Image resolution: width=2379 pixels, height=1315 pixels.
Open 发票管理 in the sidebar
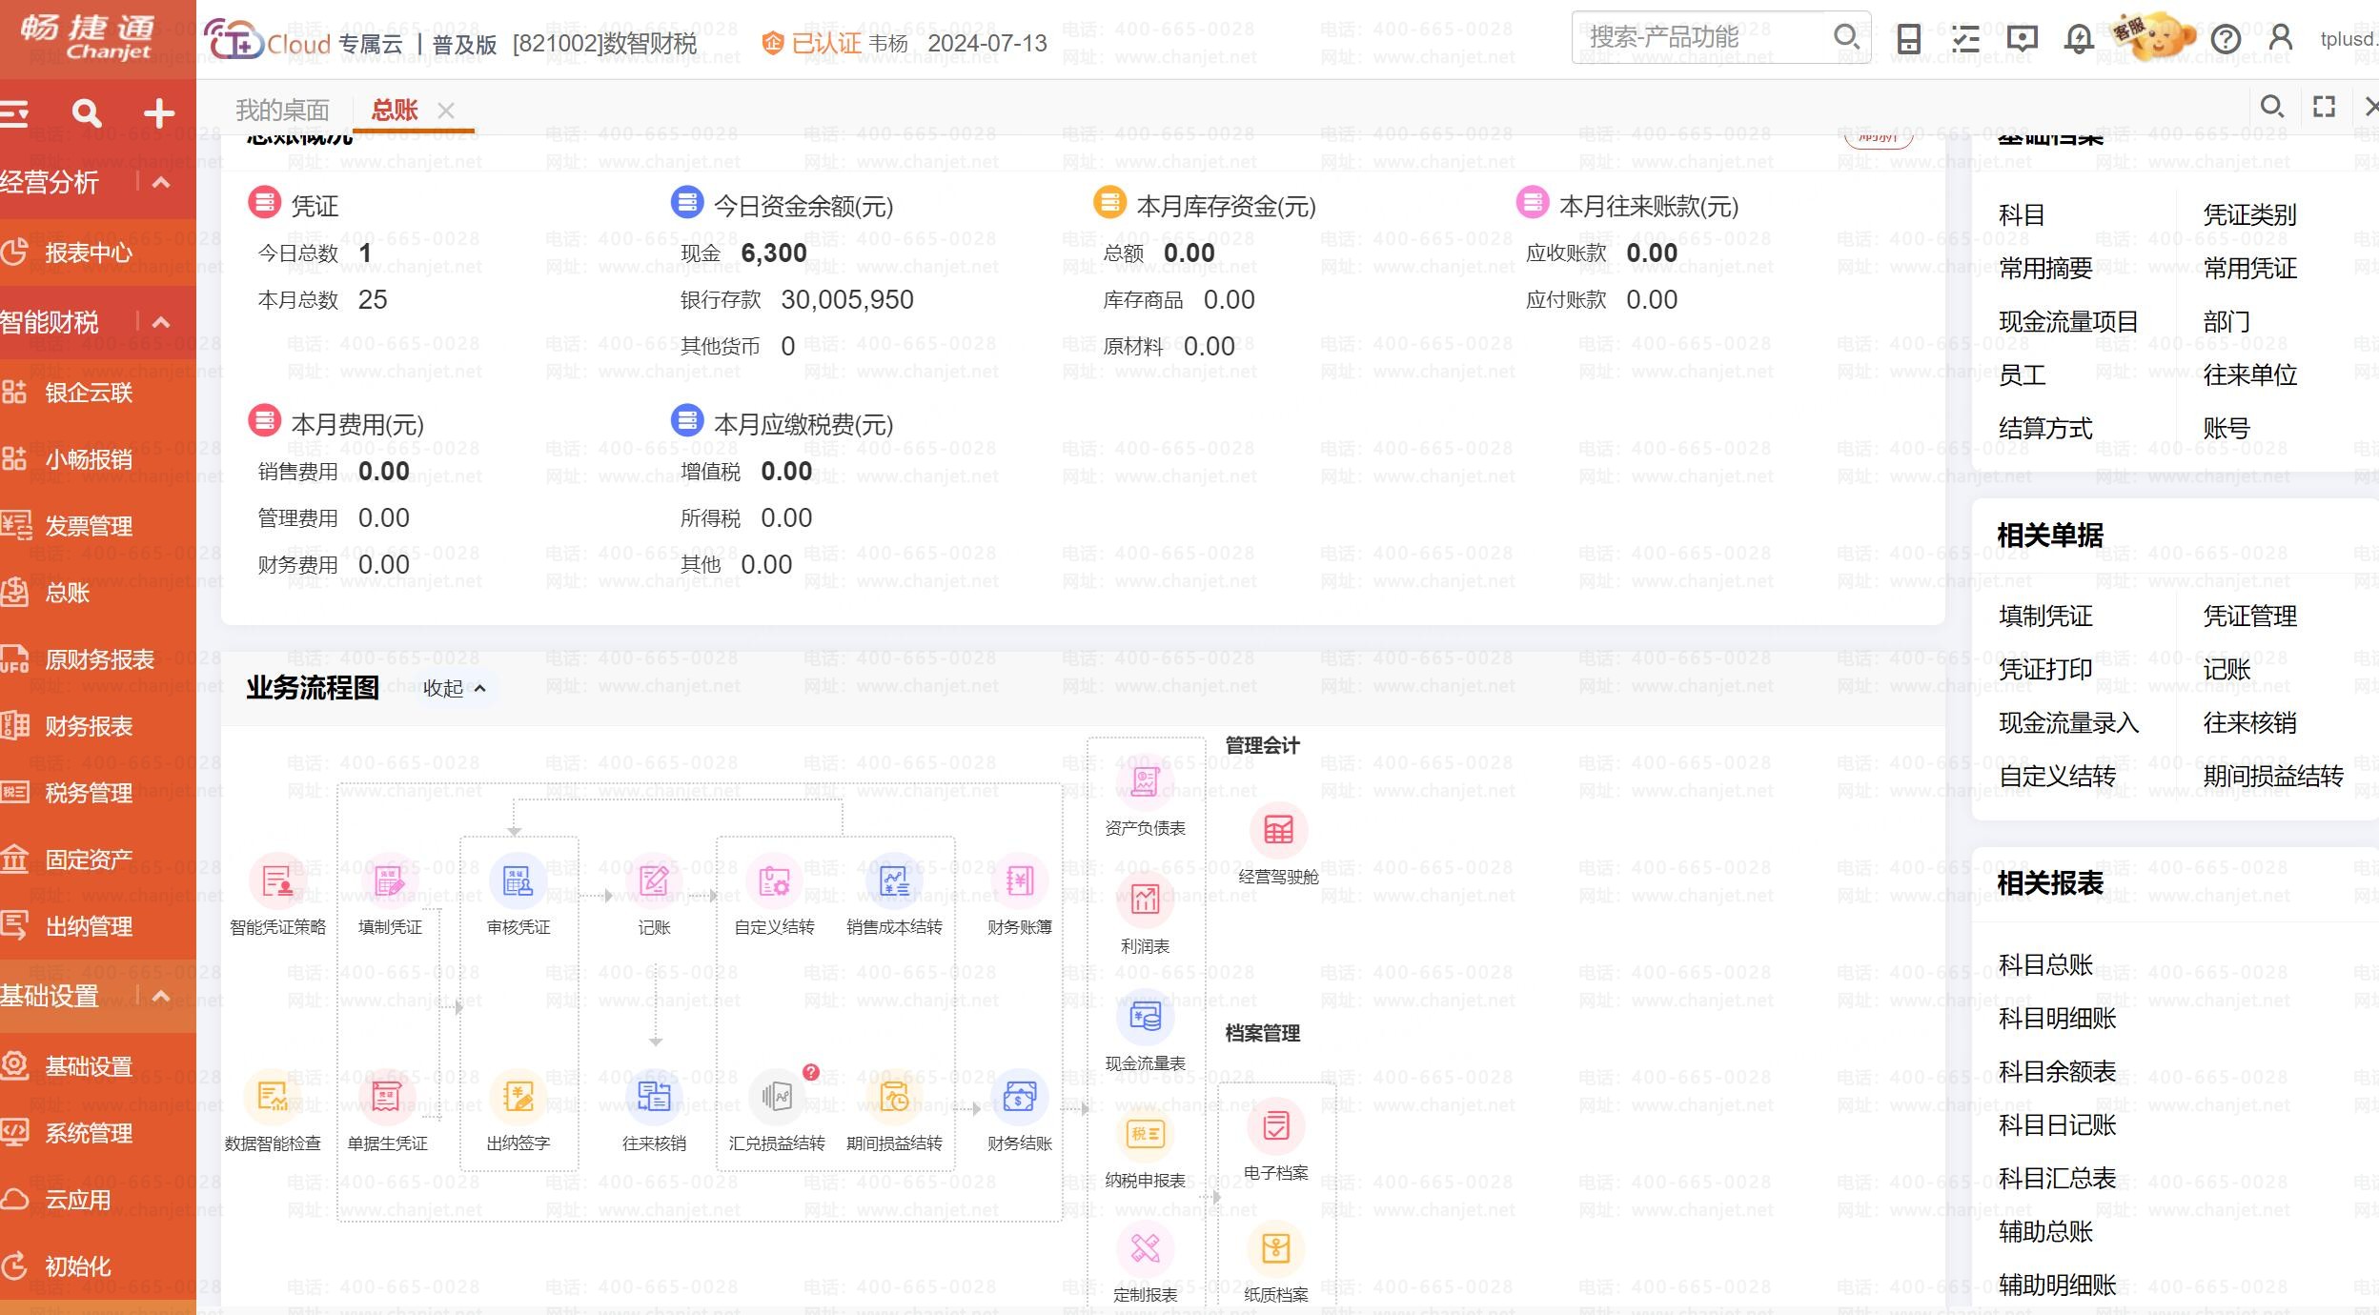point(89,526)
